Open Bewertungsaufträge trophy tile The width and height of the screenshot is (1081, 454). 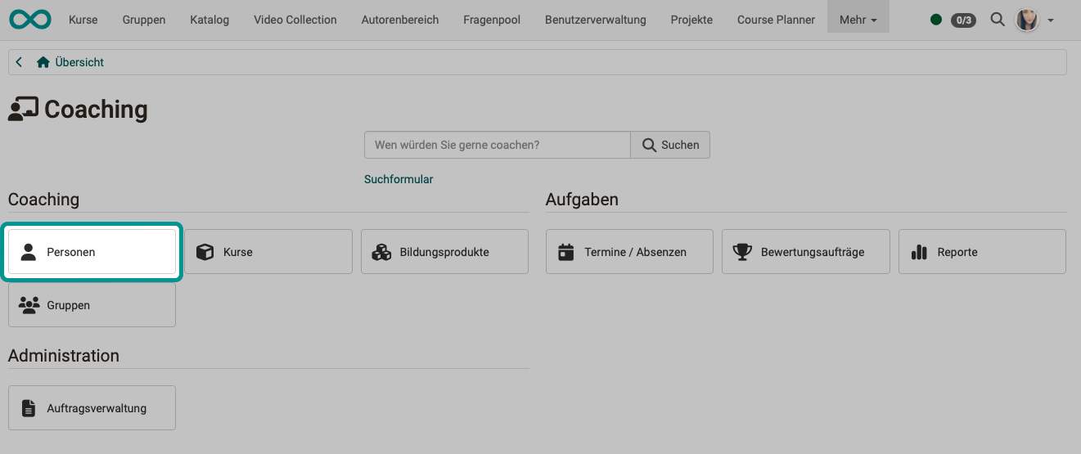pos(805,252)
